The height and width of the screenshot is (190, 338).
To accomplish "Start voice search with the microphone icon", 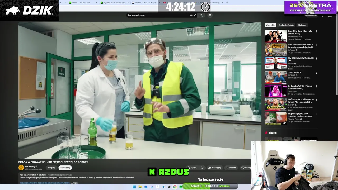I will point(210,15).
